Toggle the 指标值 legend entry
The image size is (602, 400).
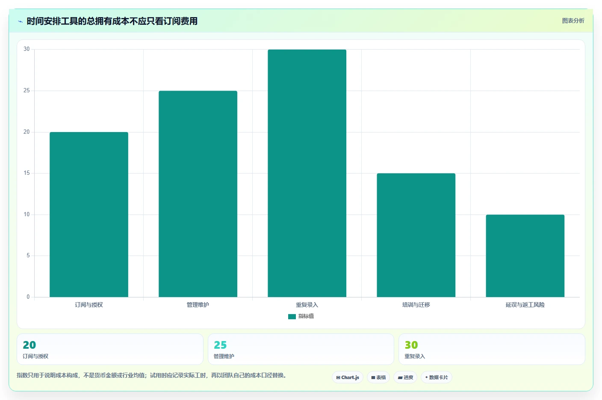coord(301,316)
